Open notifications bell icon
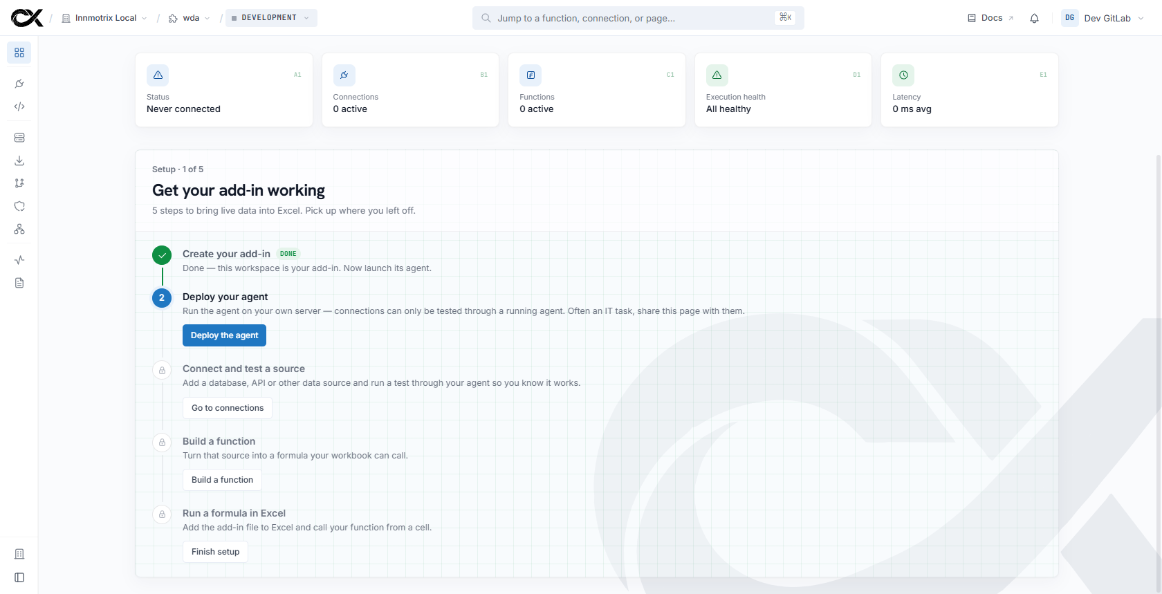Viewport: 1162px width, 594px height. pos(1034,18)
